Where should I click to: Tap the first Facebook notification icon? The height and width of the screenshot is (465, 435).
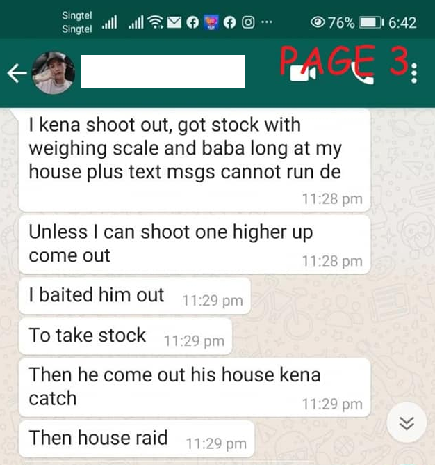[x=192, y=22]
